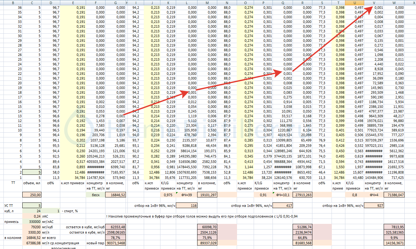This screenshot has width=416, height=249.
Task: Click the cell containing 250,00
Action: 32,195
